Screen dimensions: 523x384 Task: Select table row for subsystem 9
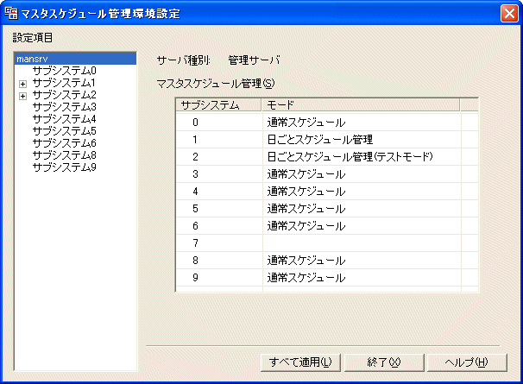click(x=327, y=278)
